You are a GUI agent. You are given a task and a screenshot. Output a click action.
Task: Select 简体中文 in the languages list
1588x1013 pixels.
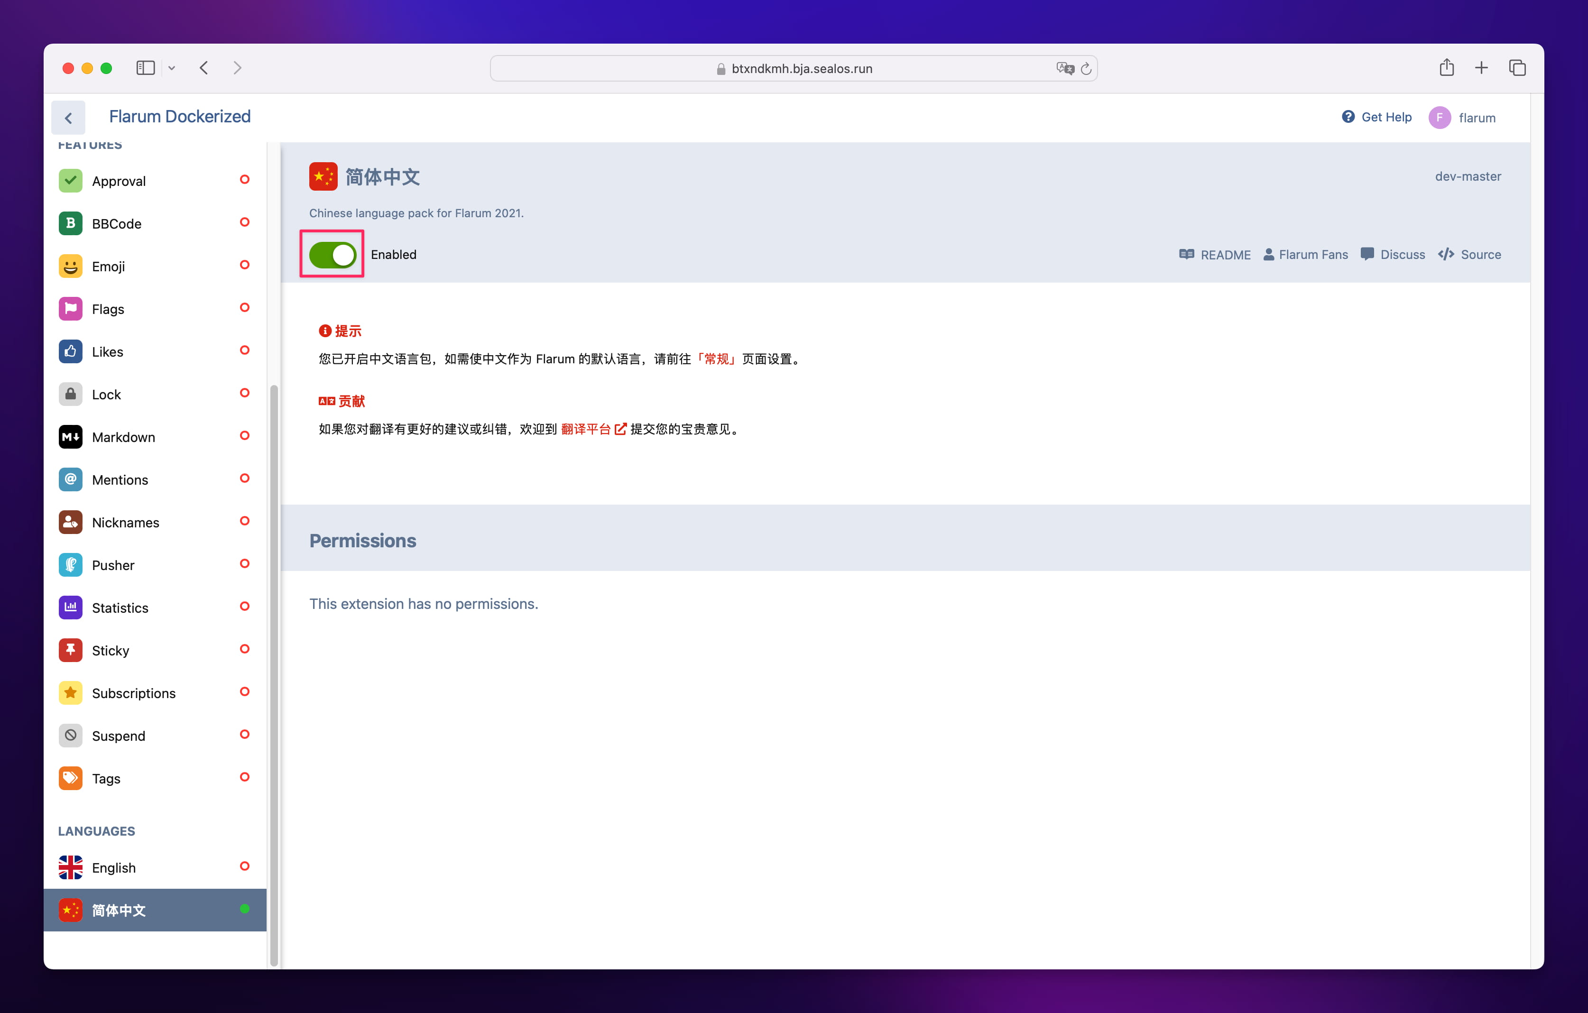(x=155, y=910)
